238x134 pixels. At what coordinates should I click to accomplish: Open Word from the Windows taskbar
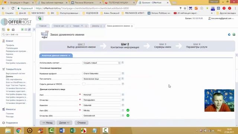pos(62,130)
